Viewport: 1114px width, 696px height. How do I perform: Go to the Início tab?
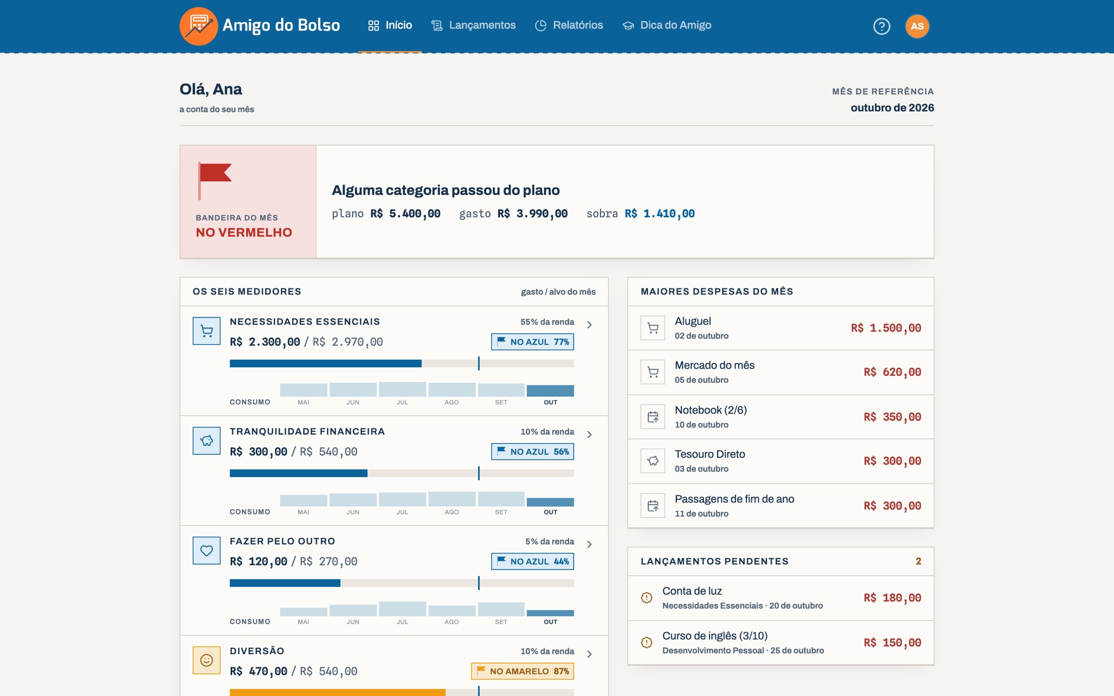click(x=390, y=26)
